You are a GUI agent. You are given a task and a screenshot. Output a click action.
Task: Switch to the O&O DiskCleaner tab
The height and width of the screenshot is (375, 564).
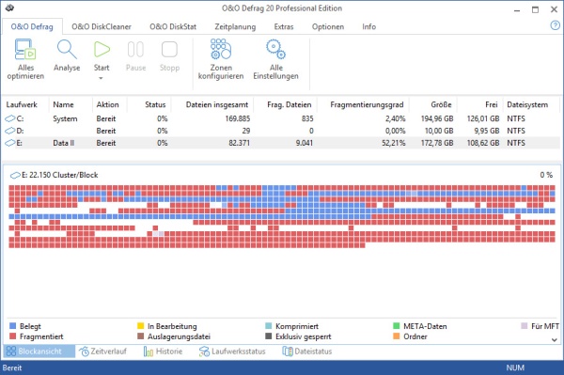pyautogui.click(x=102, y=26)
